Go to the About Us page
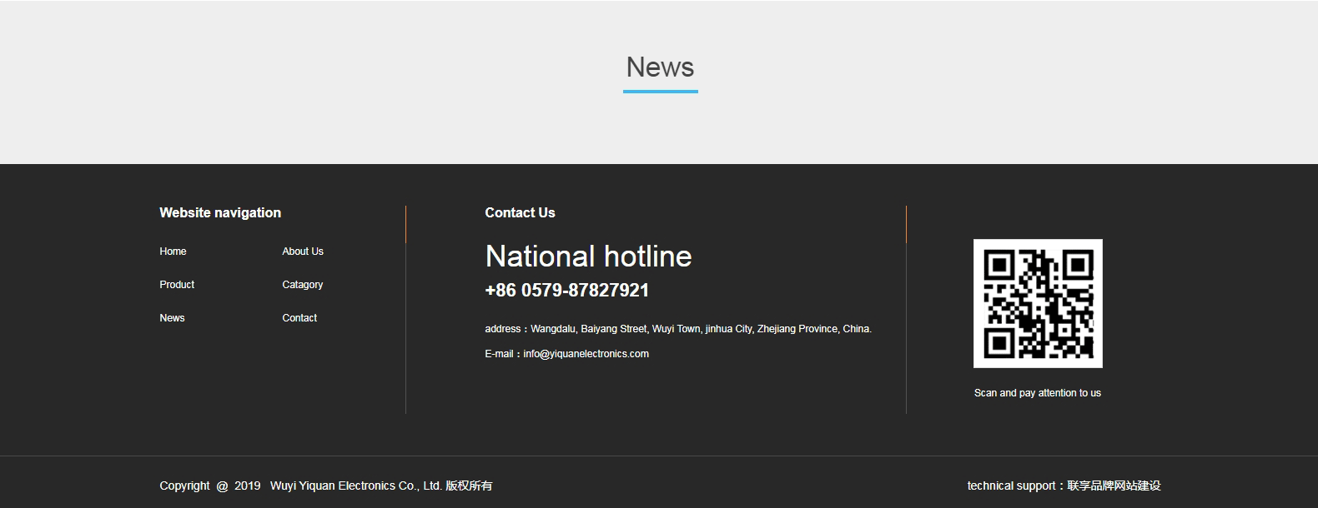Viewport: 1318px width, 508px height. click(x=303, y=252)
